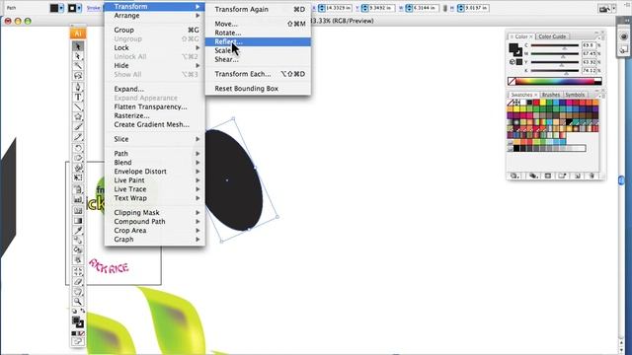The image size is (632, 355).
Task: Select the Direct Selection tool
Action: [x=78, y=56]
